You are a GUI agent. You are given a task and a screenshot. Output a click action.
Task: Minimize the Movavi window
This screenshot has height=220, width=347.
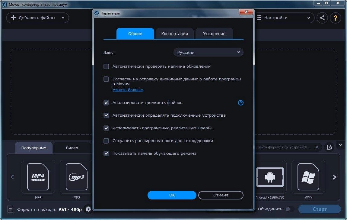318,3
